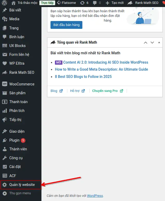This screenshot has width=165, height=201.
Task: Open the Rank Math Blog footer link
Action: [x=57, y=91]
